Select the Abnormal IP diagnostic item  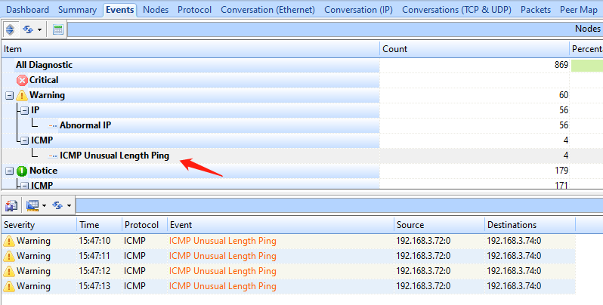[90, 125]
